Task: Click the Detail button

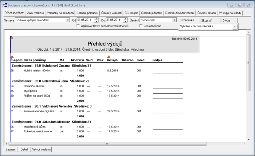Action: 24,149
